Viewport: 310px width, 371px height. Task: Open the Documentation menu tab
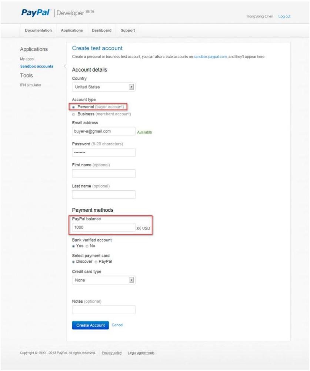pos(38,30)
